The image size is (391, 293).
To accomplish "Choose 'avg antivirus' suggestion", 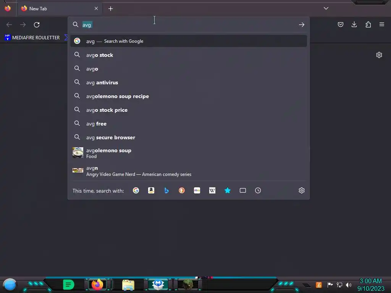I will click(189, 82).
